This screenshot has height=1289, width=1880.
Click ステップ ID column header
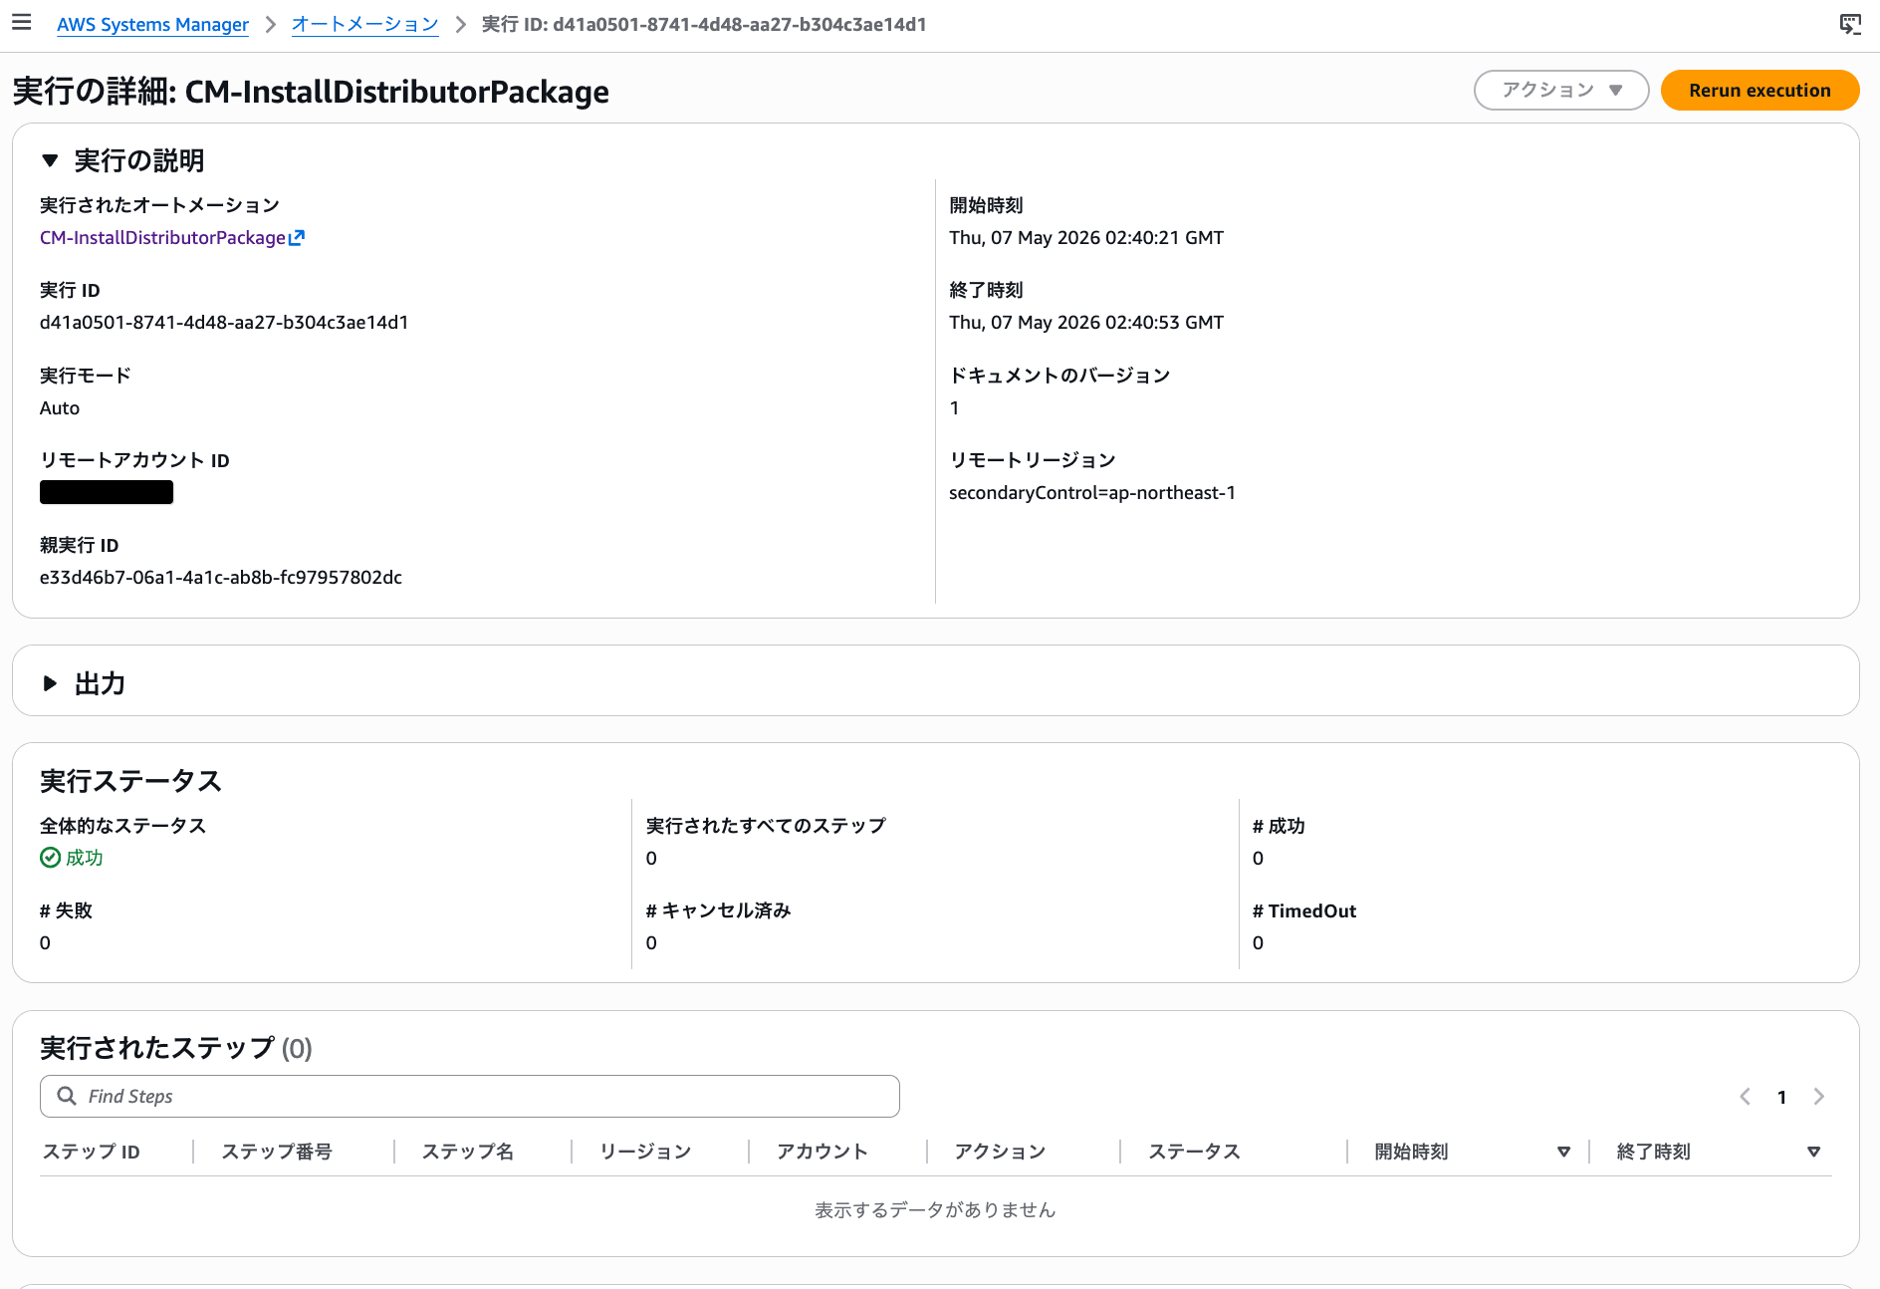click(92, 1152)
